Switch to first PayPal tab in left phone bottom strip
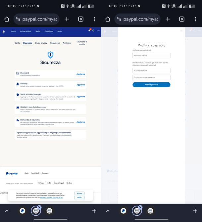Image resolution: width=202 pixels, height=222 pixels. tap(23, 211)
